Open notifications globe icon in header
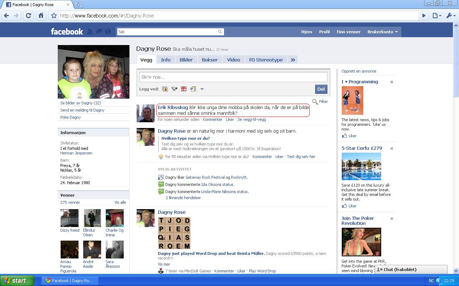 click(x=108, y=32)
